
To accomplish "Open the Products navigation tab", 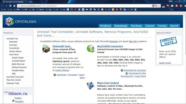I will click(x=105, y=26).
